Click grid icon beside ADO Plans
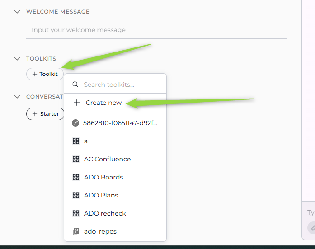The height and width of the screenshot is (249, 315). click(x=76, y=195)
